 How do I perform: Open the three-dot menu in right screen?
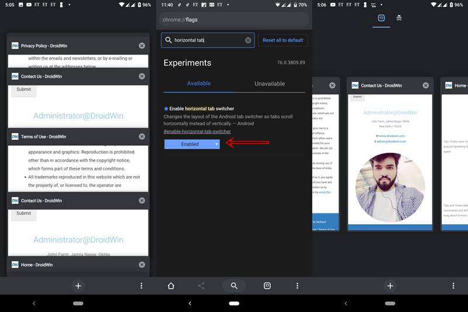point(453,286)
